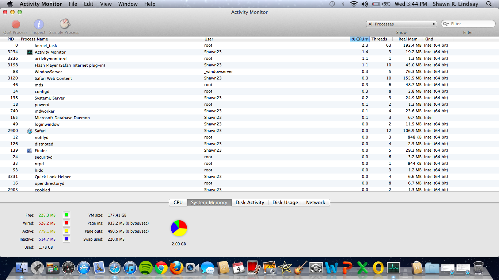Sort by Real Mem column header
The height and width of the screenshot is (280, 499).
click(x=408, y=39)
